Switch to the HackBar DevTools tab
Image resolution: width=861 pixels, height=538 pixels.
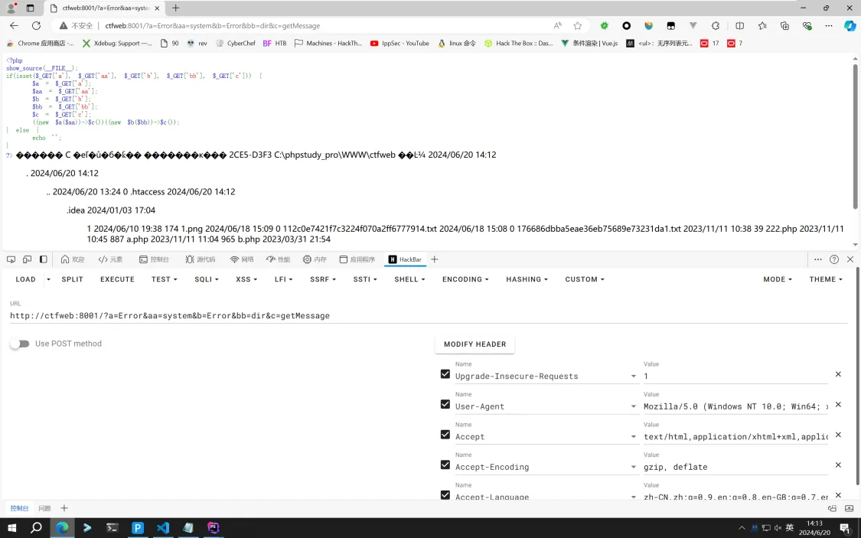(405, 259)
